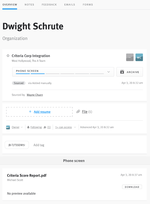
Task: Expand the Phone Screen stage dropdown
Action: (109, 72)
